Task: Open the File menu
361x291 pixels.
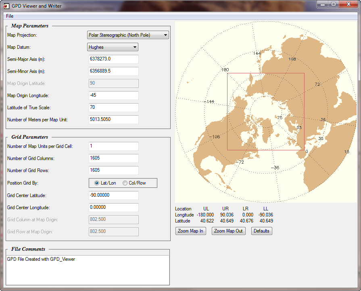Action: (x=10, y=16)
